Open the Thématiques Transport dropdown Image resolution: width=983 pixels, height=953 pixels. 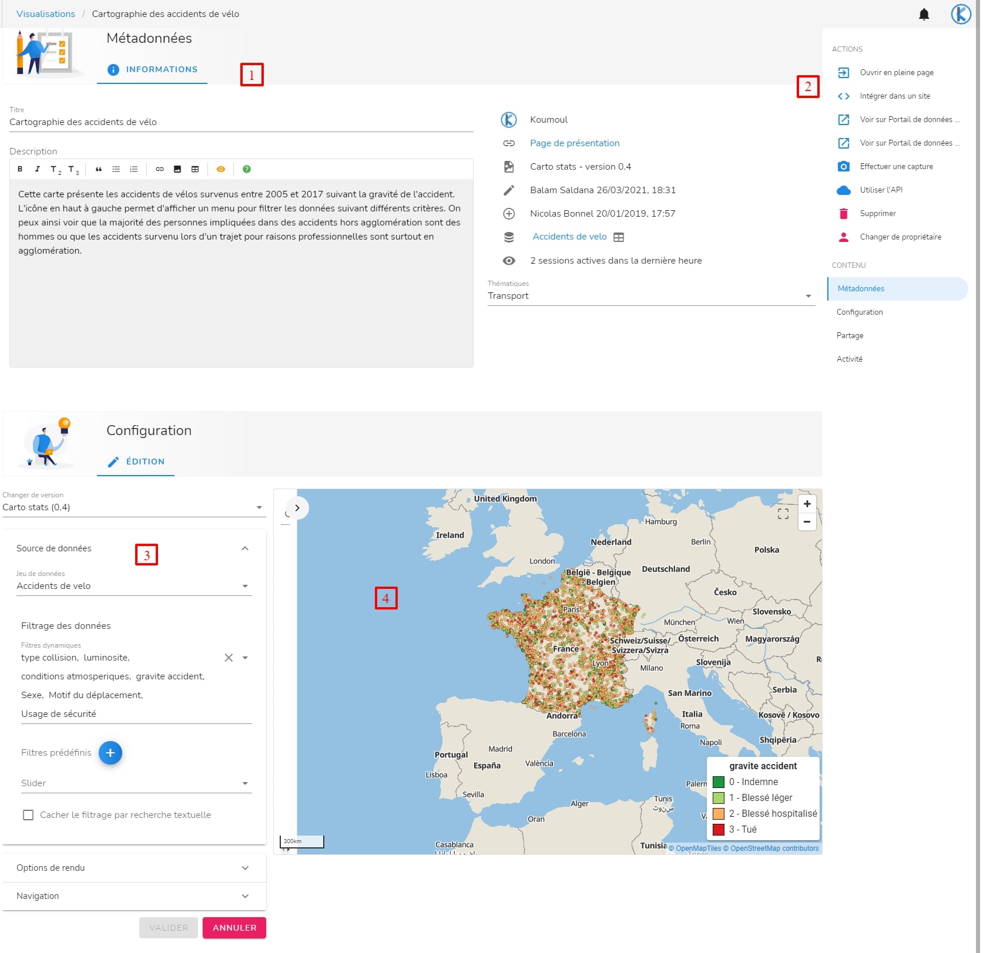point(651,296)
